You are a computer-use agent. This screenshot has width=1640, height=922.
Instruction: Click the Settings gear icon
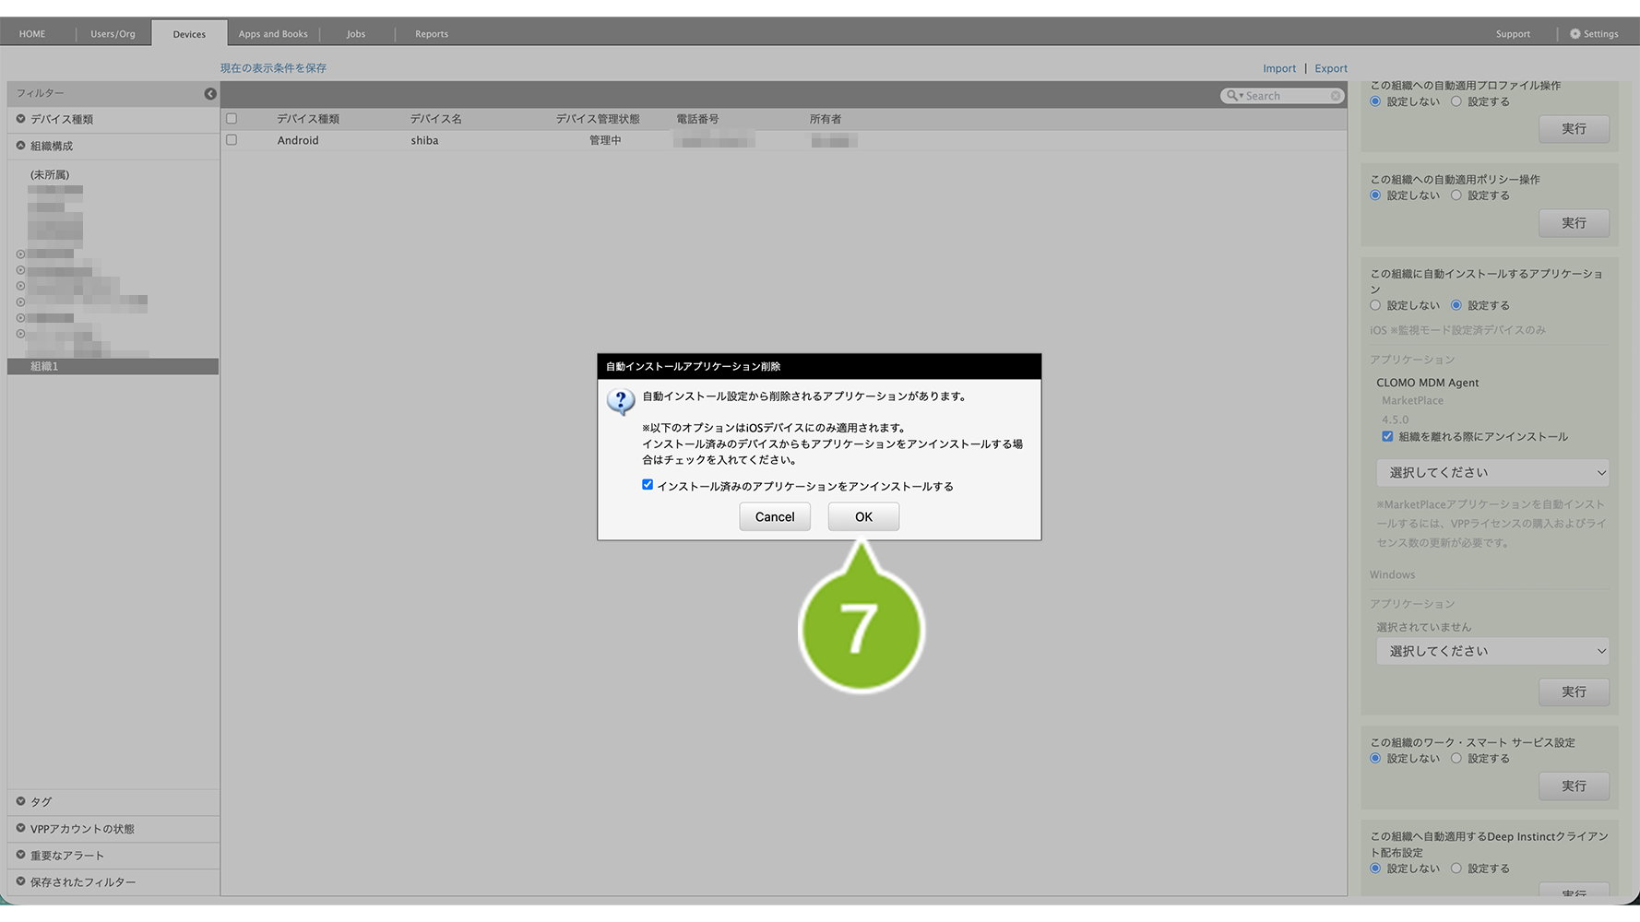(1575, 34)
